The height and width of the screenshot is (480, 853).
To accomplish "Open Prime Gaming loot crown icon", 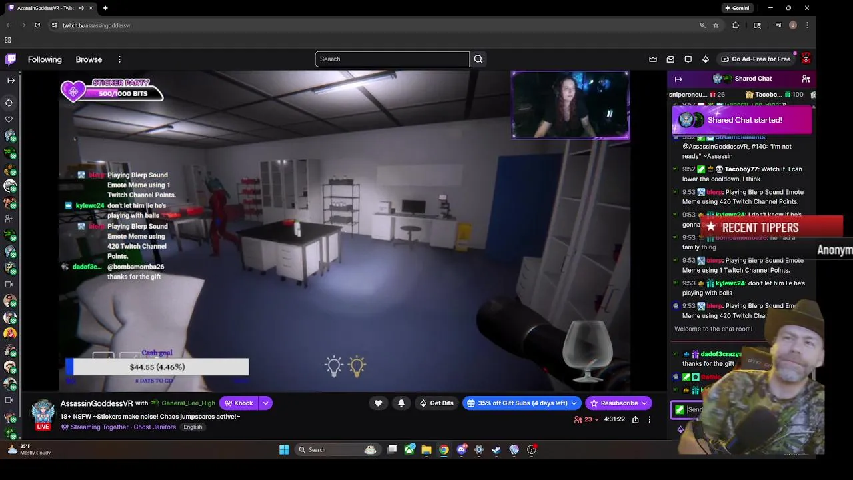I will click(653, 59).
